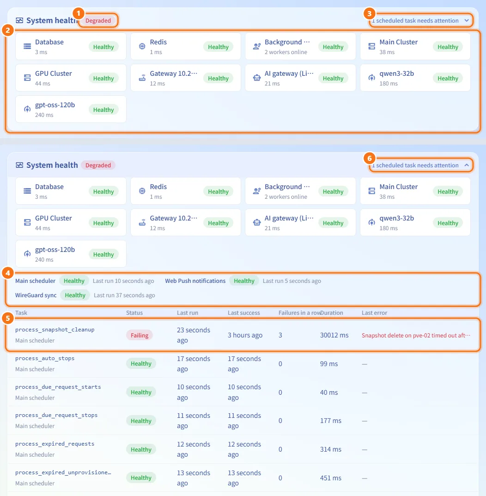The height and width of the screenshot is (496, 486).
Task: Click the Database icon in the collapsed panel
Action: pyautogui.click(x=28, y=47)
